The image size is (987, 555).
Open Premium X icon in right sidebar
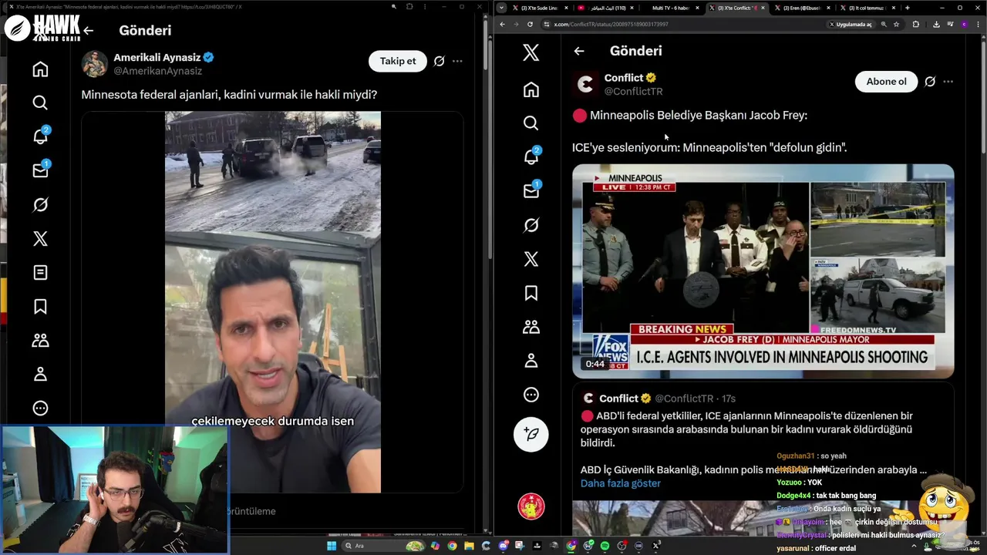pyautogui.click(x=531, y=259)
